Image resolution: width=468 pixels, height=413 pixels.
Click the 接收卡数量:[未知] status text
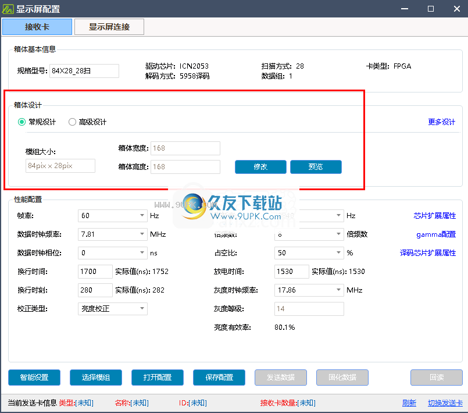288,403
